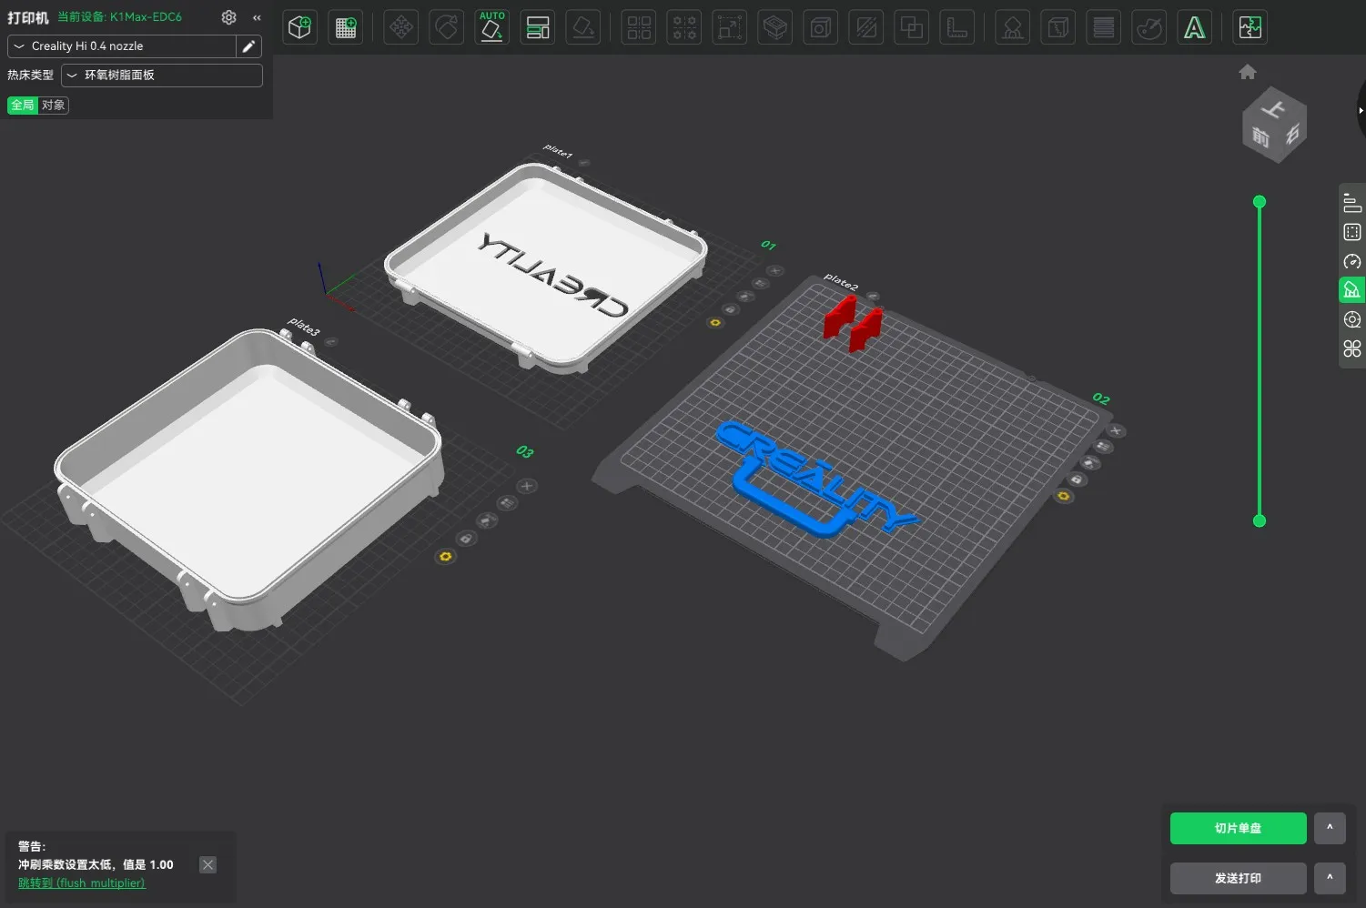This screenshot has height=908, width=1366.
Task: Open the Creality Hi 0.4 nozzle dropdown
Action: pos(122,46)
